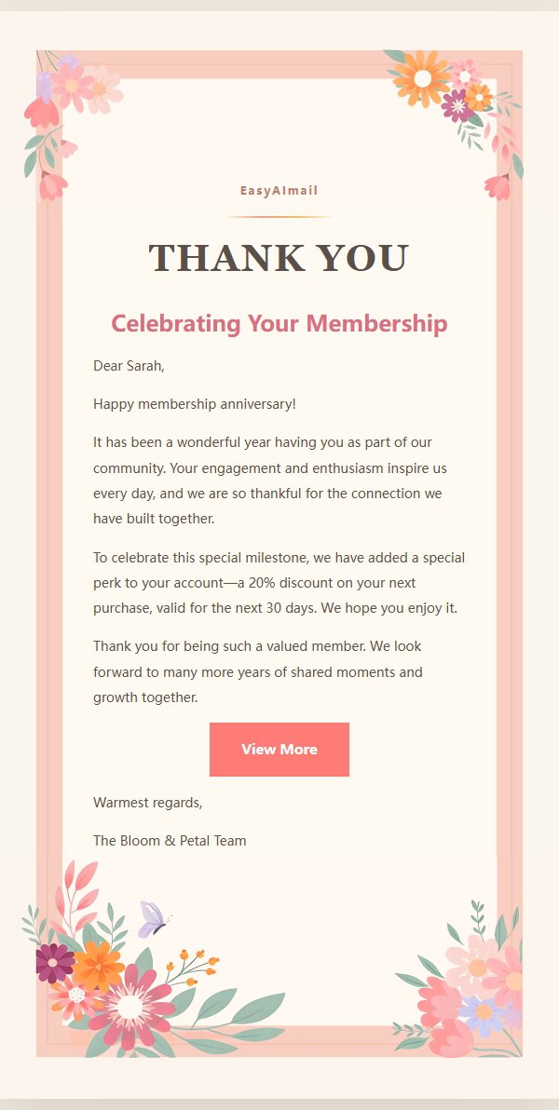Click the Happy membership anniversary line
The image size is (559, 1110).
click(195, 404)
